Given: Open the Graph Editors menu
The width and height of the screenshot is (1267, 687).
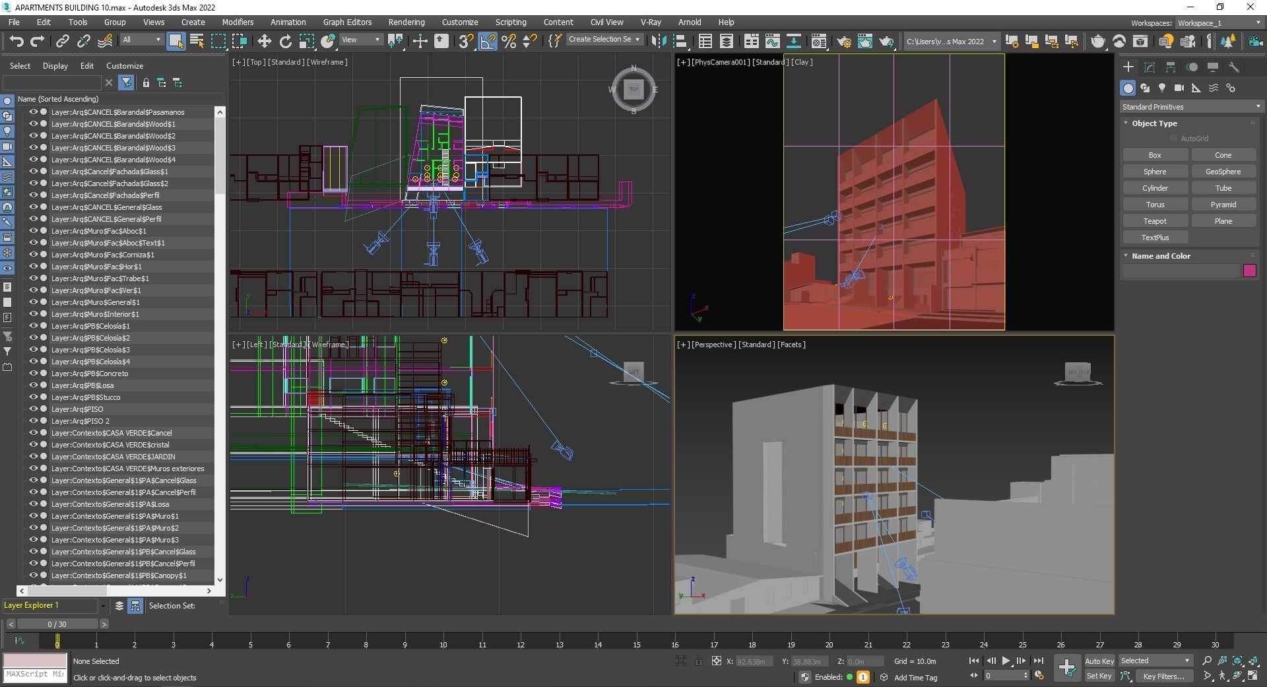Looking at the screenshot, I should point(347,22).
